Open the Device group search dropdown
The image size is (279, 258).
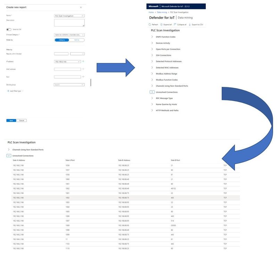[x=69, y=85]
